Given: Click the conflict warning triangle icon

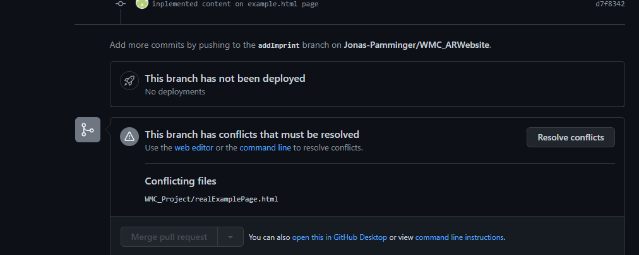Looking at the screenshot, I should pos(129,136).
